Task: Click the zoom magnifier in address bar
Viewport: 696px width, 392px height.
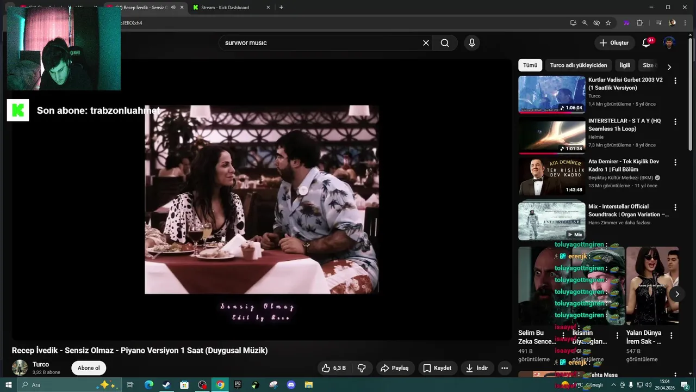Action: (x=585, y=23)
